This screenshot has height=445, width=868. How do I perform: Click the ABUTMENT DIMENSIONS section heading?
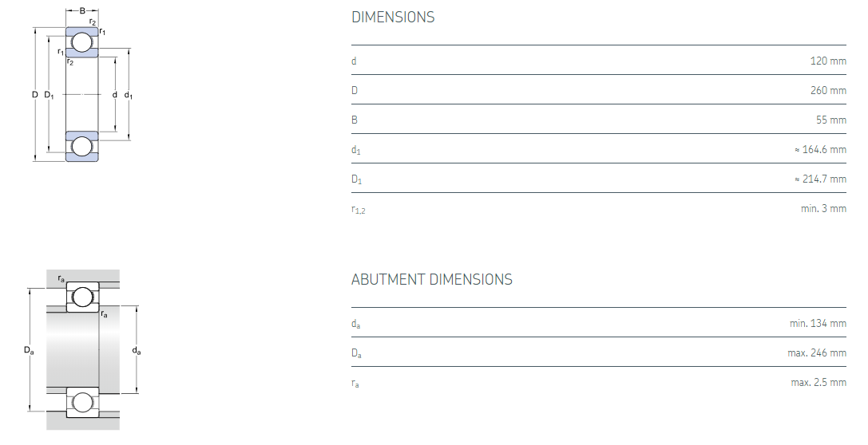point(431,280)
